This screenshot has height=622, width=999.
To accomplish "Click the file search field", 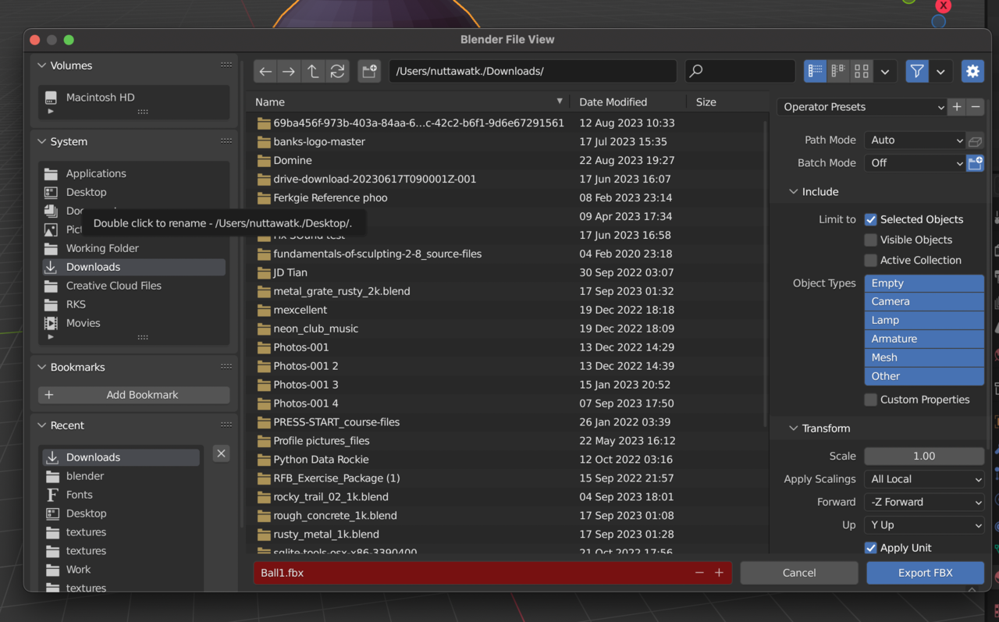I will (x=741, y=71).
